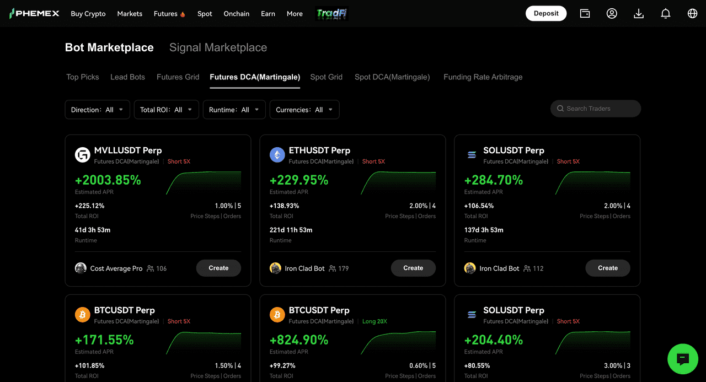Open Iron Clad Bot name on ETHUSDT card
706x382 pixels.
[305, 268]
